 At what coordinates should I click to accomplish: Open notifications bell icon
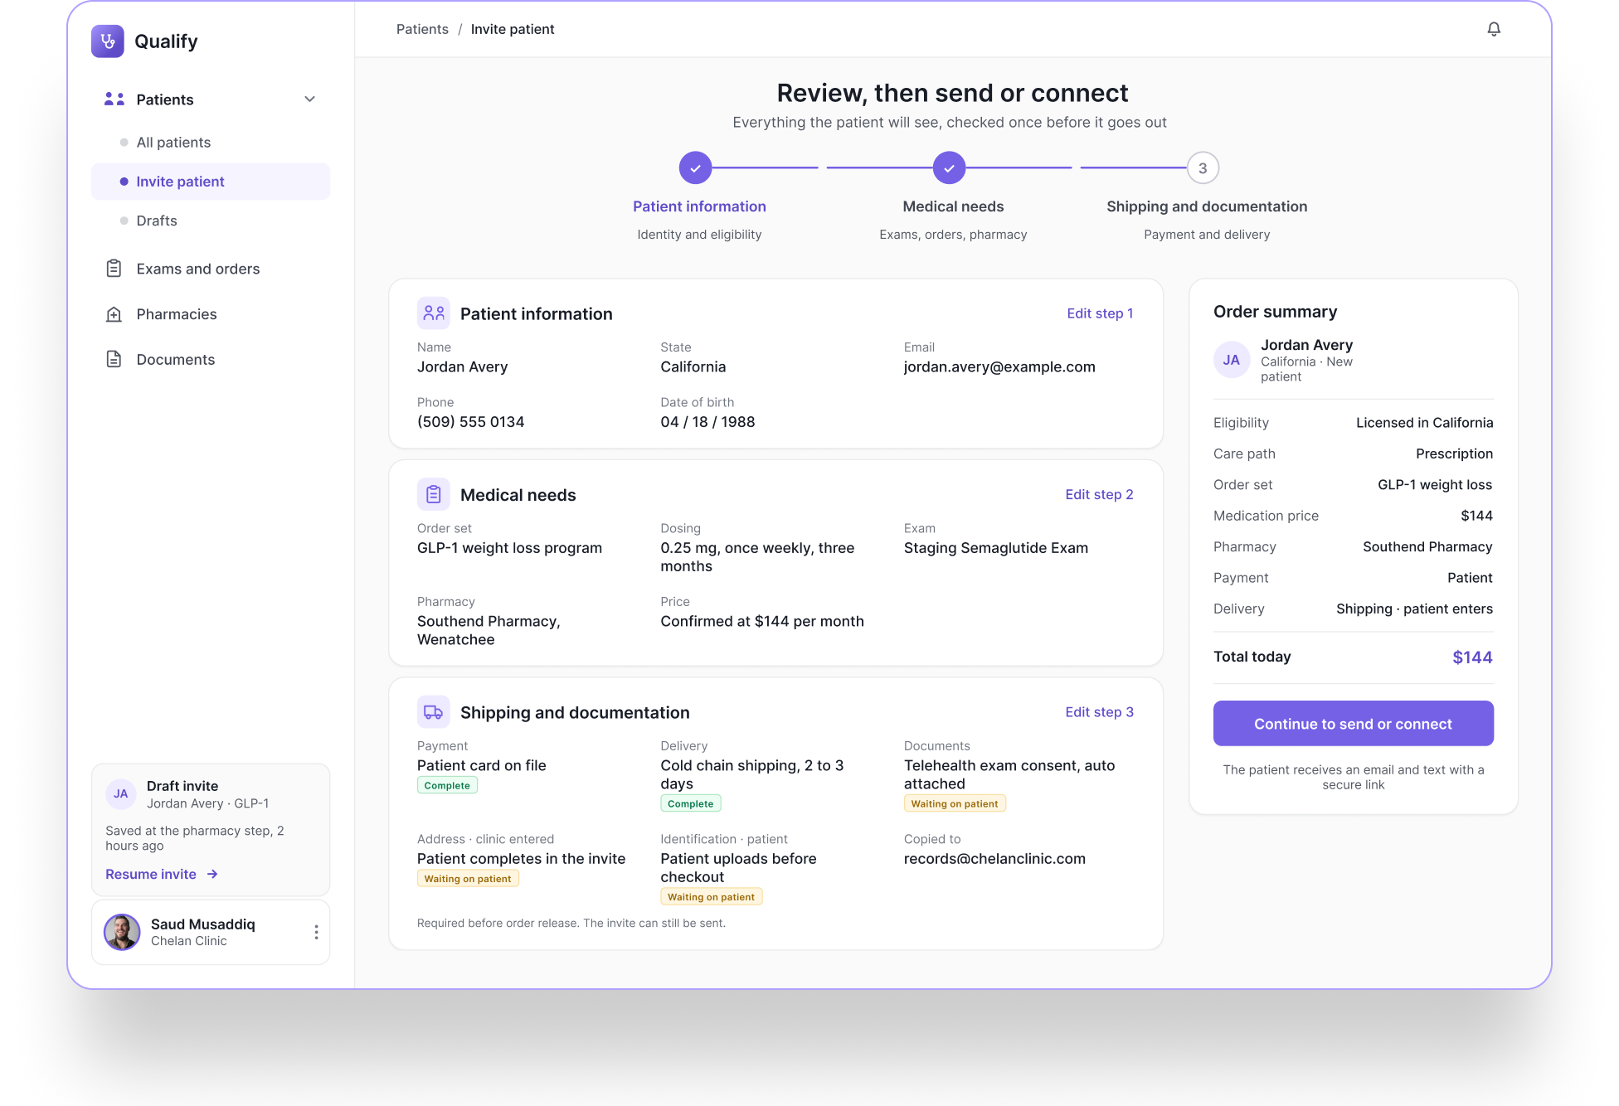click(1494, 29)
